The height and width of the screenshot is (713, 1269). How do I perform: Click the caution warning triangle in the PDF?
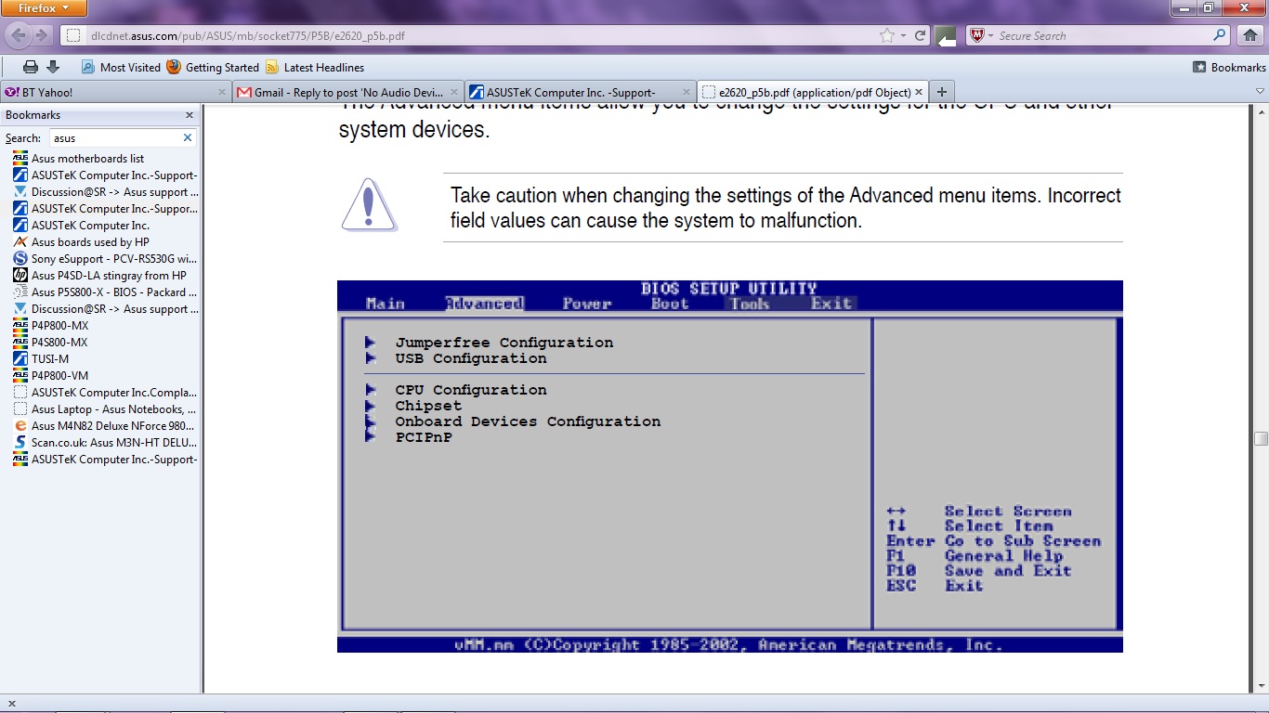click(369, 204)
